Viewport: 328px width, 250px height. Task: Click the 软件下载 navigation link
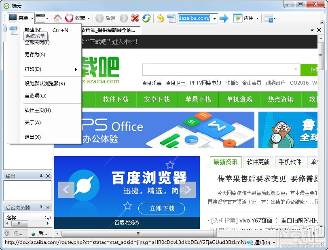[116, 99]
